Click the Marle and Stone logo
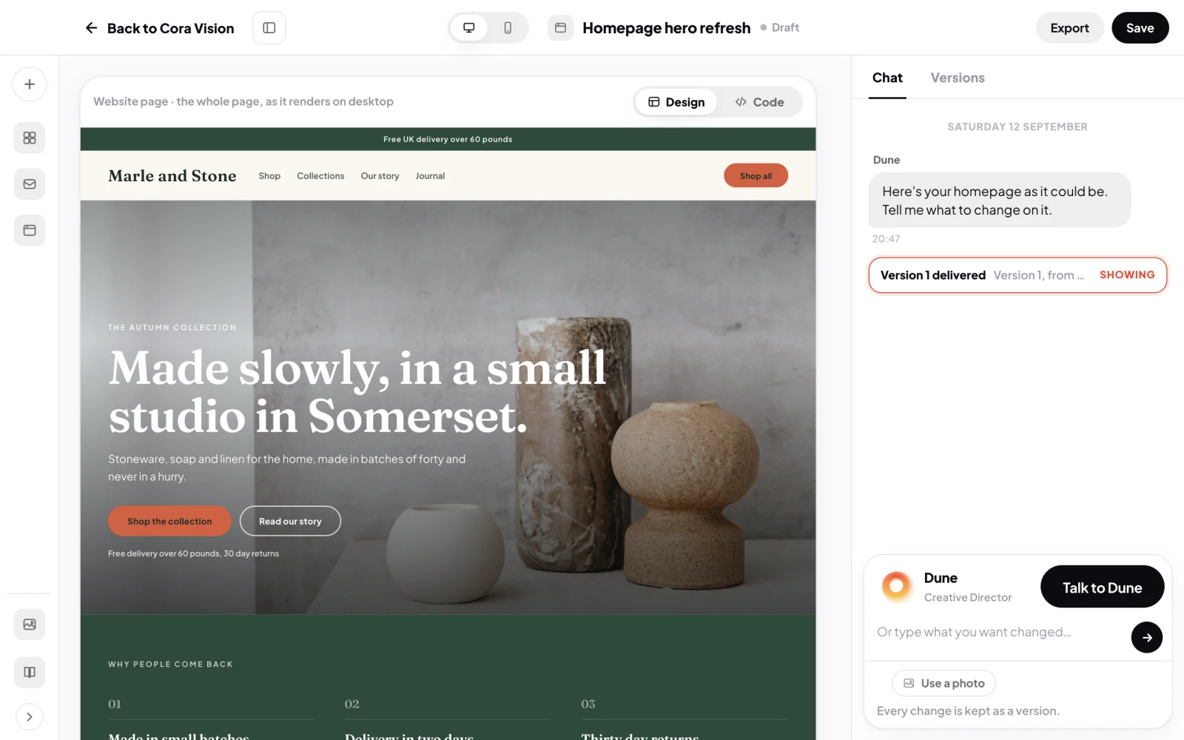Screen dimensions: 1184x740 coord(172,176)
